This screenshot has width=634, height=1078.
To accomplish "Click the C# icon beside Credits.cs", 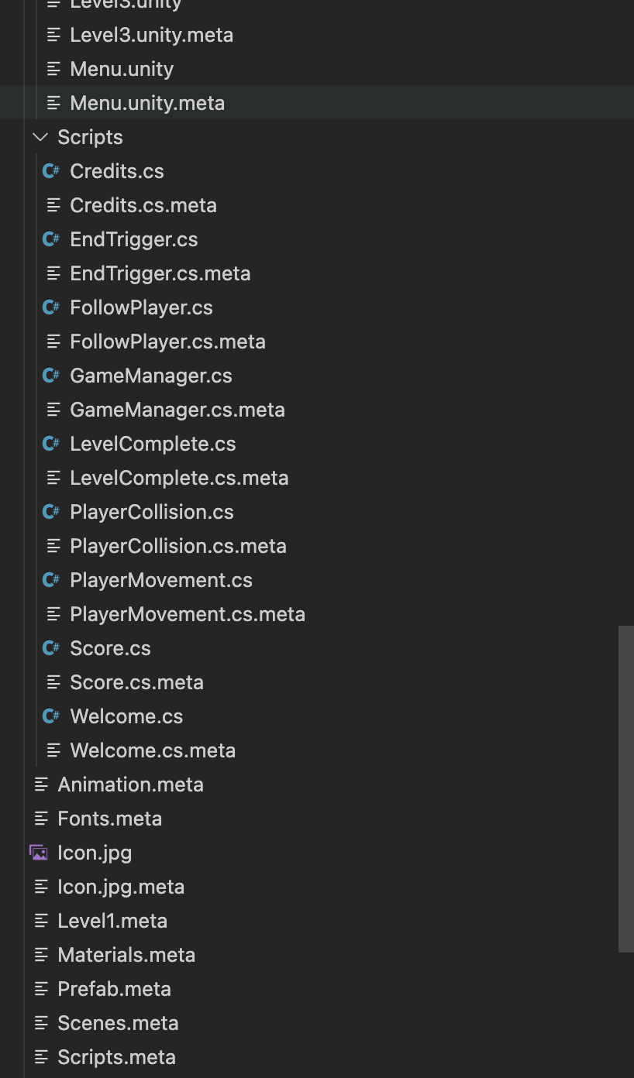I will click(51, 171).
